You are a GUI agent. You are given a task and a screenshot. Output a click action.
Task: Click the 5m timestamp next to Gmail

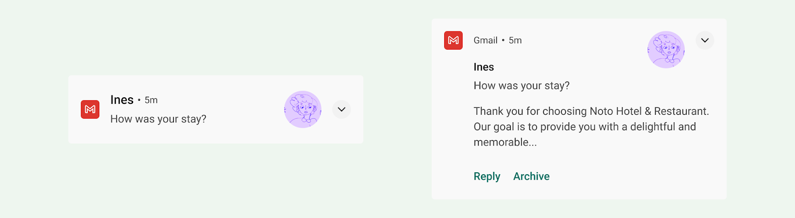[515, 41]
